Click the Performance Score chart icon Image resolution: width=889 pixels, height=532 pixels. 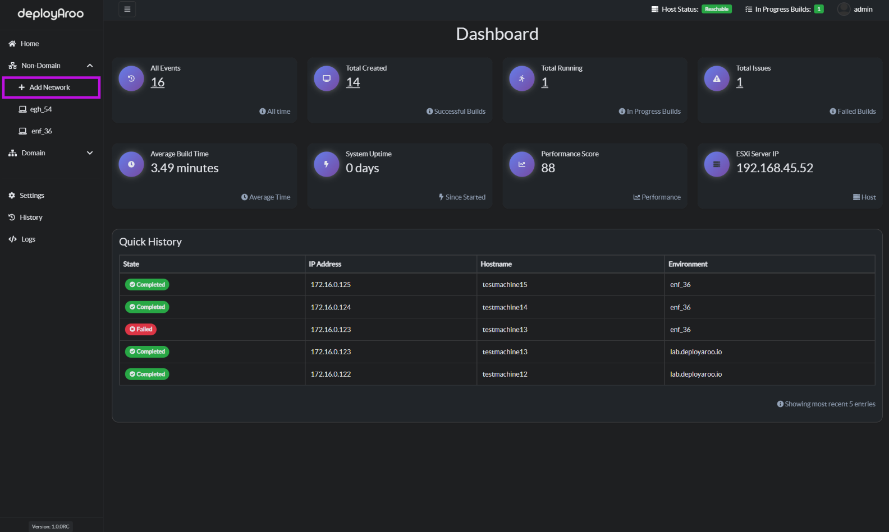coord(522,164)
